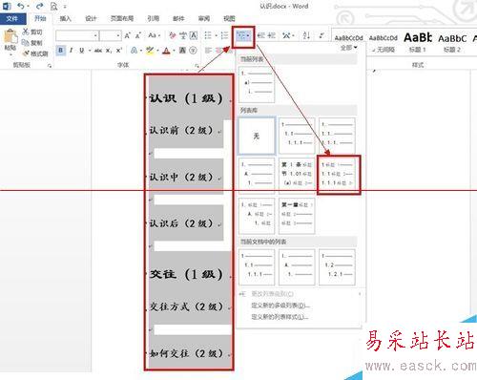
Task: Expand the Clipboard dialog launcher
Action: [x=50, y=66]
